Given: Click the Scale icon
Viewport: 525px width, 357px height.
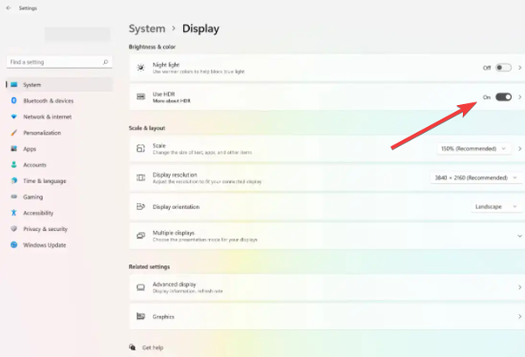Looking at the screenshot, I should pyautogui.click(x=141, y=149).
